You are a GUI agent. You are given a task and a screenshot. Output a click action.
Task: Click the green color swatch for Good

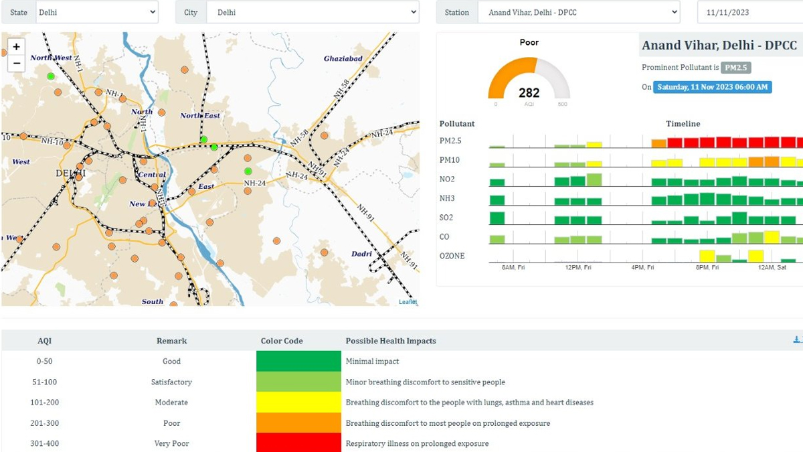coord(298,361)
